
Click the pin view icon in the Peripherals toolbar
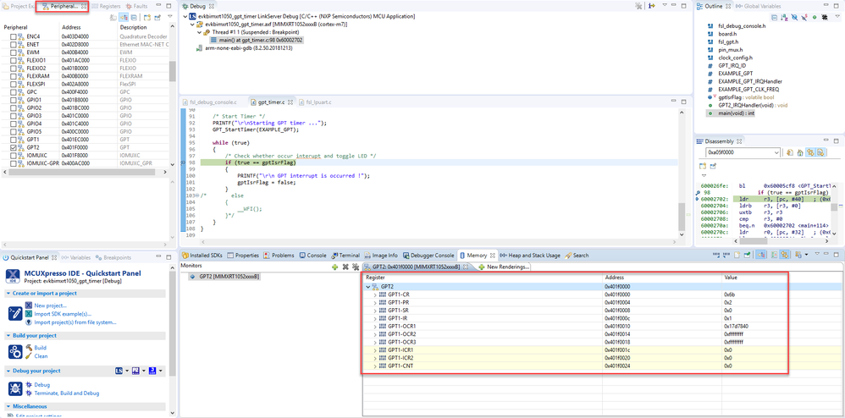(157, 17)
